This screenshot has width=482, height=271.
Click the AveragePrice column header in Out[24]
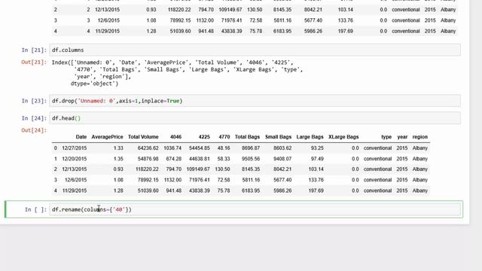(107, 137)
